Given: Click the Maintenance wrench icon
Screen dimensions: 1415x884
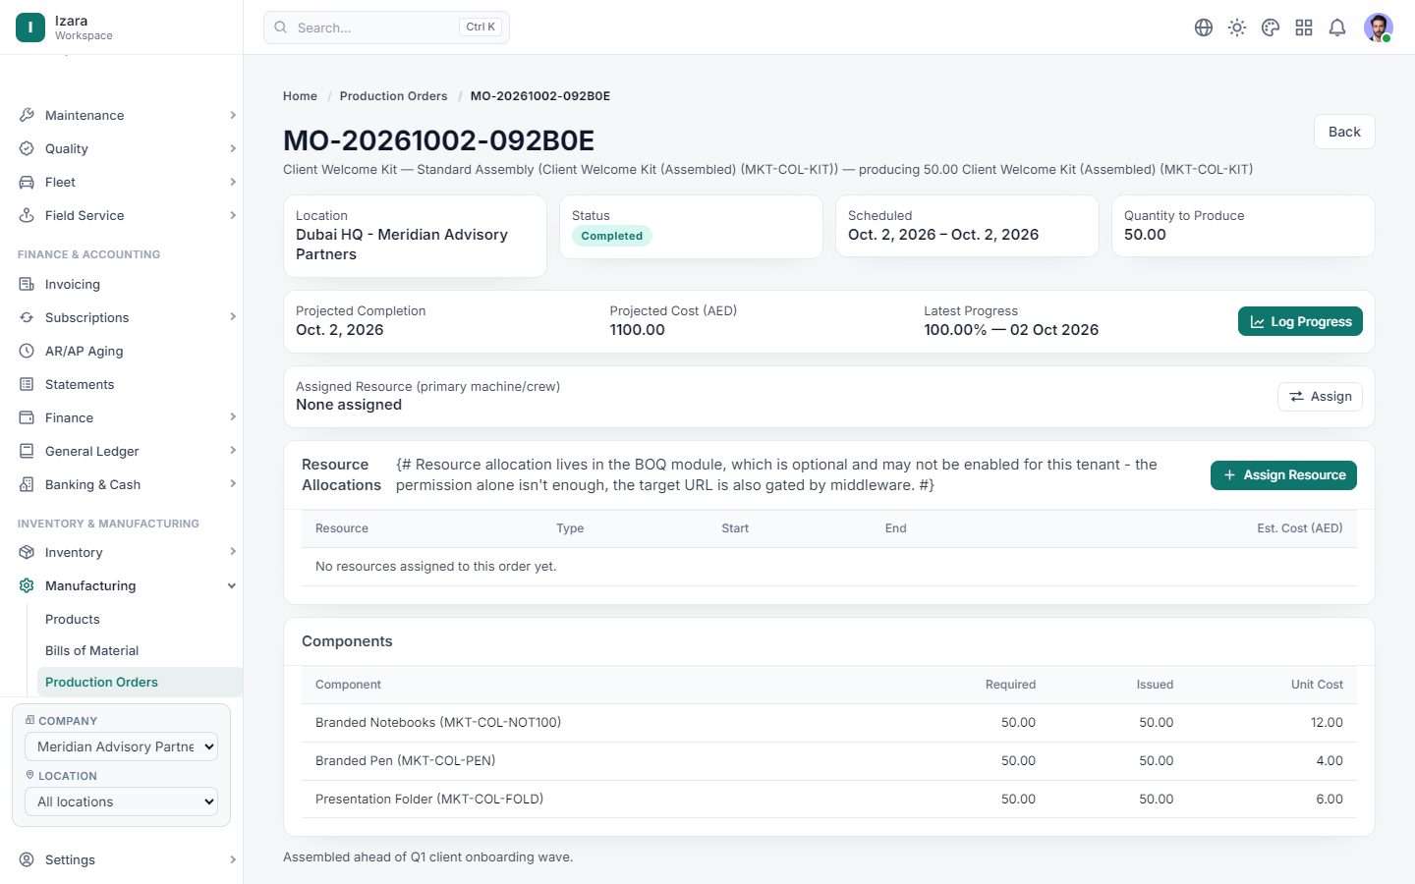Looking at the screenshot, I should coord(27,115).
